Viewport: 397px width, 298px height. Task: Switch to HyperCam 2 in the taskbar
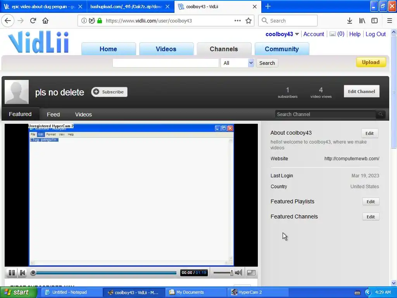tap(258, 292)
